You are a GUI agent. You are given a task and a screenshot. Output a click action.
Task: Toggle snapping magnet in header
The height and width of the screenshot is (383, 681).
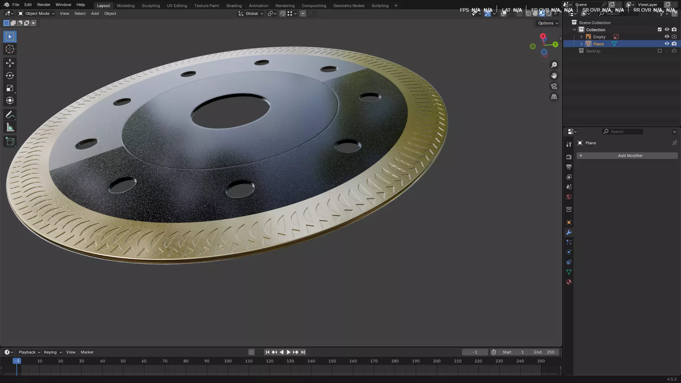pos(283,13)
